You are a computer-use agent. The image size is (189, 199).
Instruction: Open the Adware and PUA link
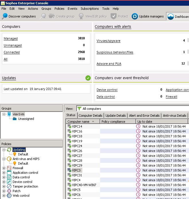tap(109, 64)
